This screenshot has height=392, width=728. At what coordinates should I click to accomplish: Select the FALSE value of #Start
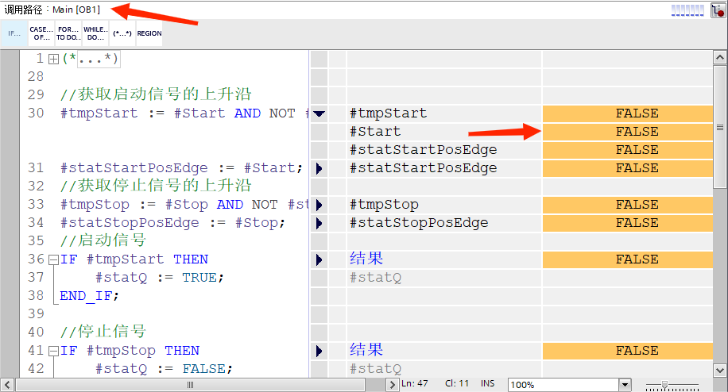tap(636, 132)
